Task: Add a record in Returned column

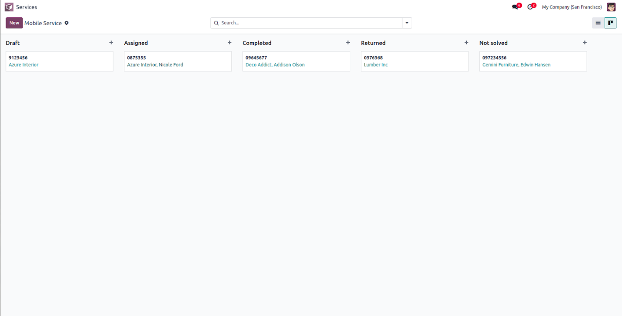Action: (466, 43)
